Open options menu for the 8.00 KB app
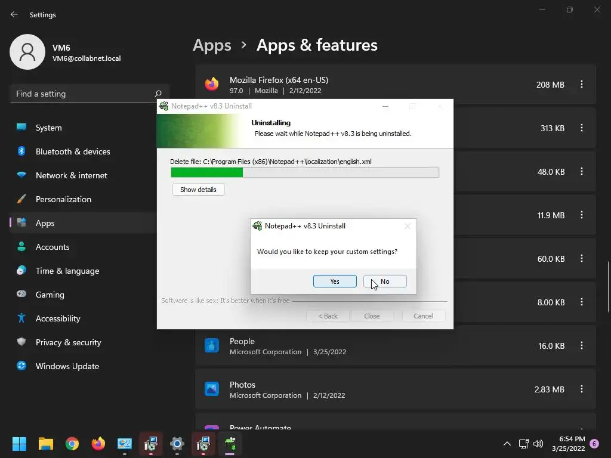Screen dimensions: 611x458 [582, 302]
